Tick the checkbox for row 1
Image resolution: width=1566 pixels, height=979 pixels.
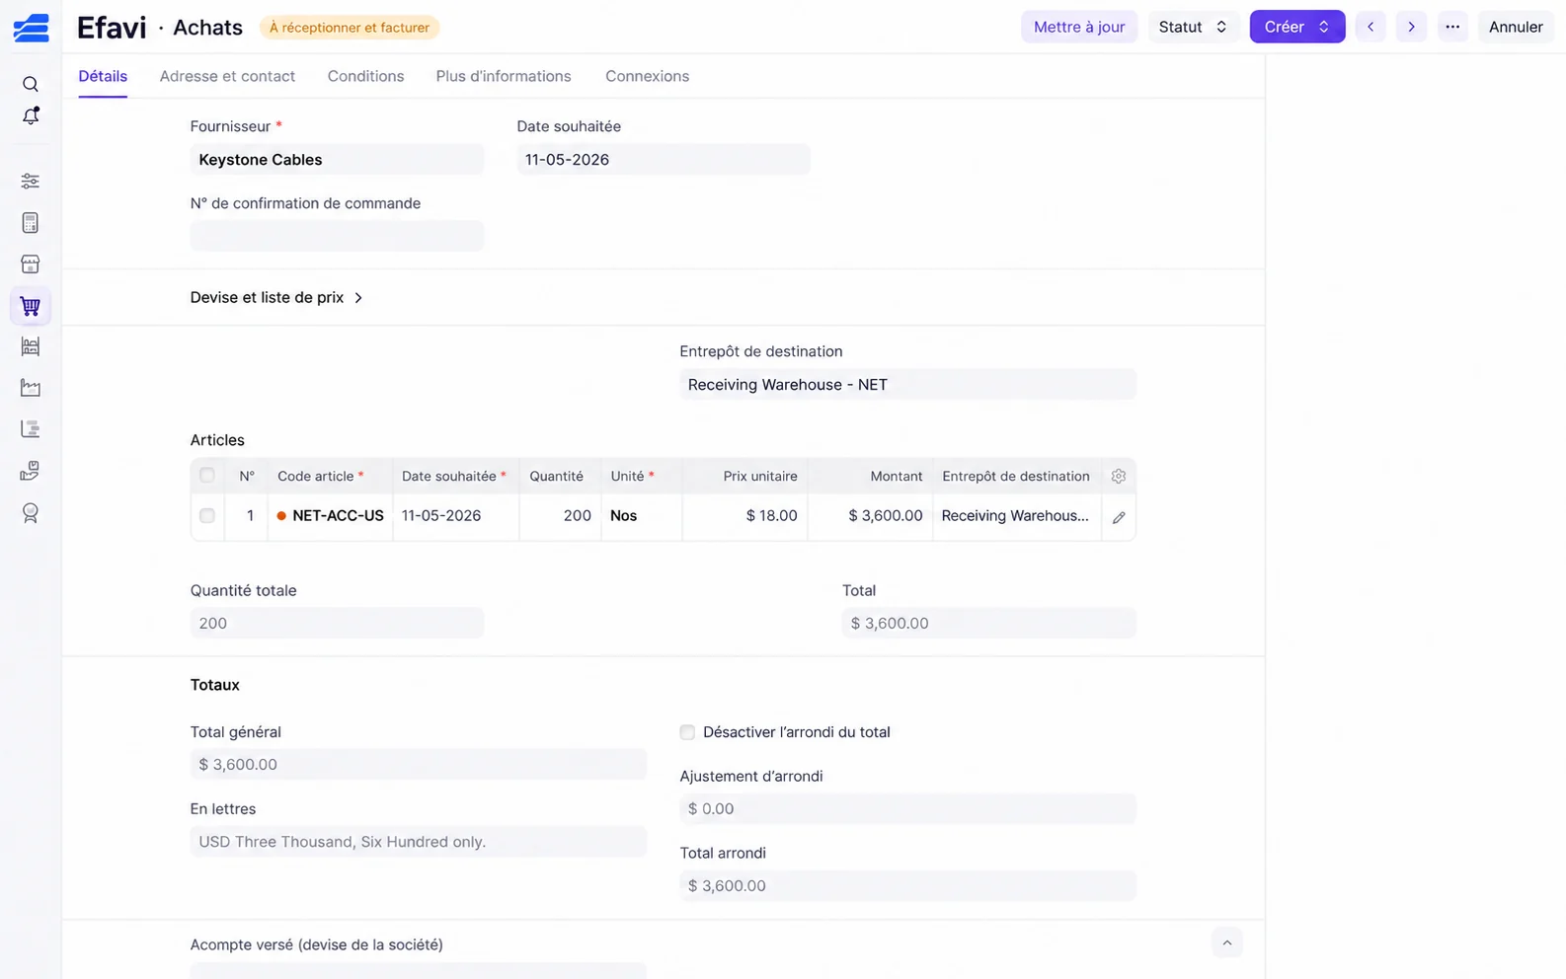(207, 515)
